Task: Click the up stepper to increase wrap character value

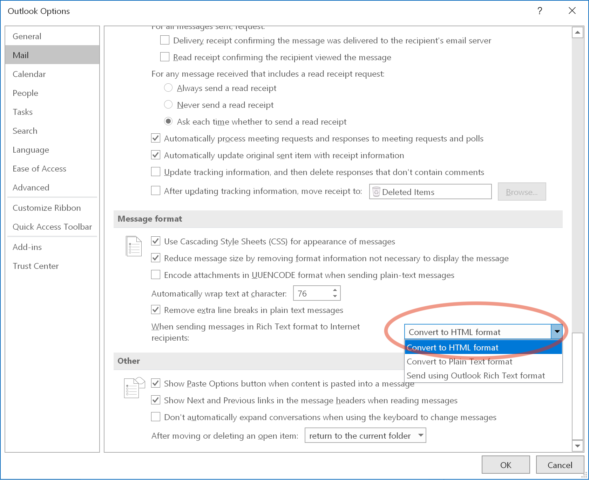Action: pos(335,290)
